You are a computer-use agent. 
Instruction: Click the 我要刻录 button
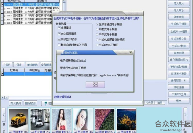pyautogui.click(x=179, y=53)
